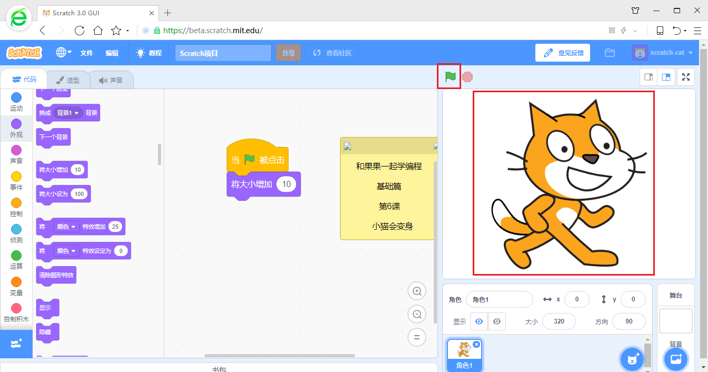Select the 控制 block category
Screen dimensions: 708x372
click(x=16, y=207)
